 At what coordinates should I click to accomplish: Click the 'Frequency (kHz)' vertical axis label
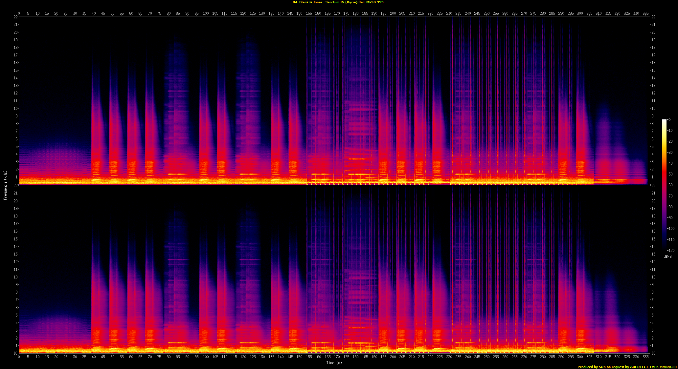coord(5,185)
